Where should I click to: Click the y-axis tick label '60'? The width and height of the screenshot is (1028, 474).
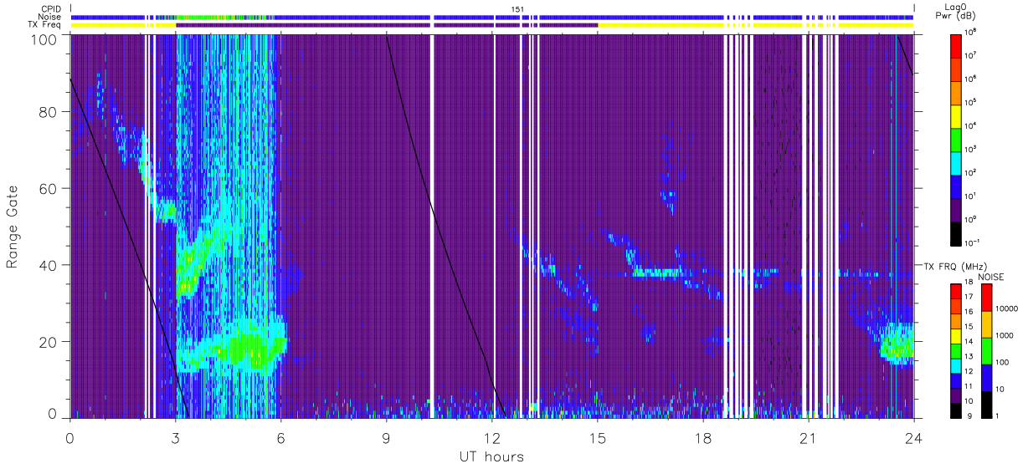[49, 188]
